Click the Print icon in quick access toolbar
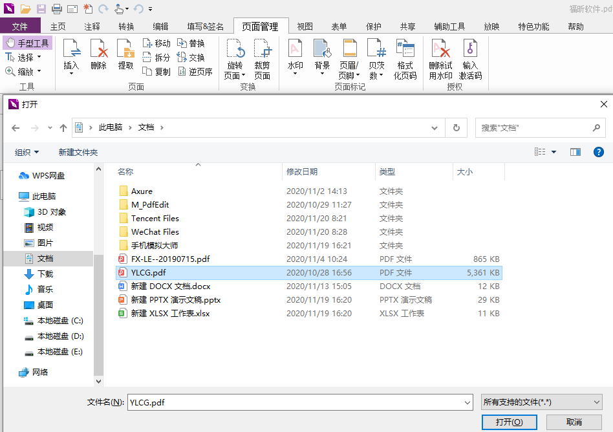Viewport: 613px width, 432px height. 57,8
